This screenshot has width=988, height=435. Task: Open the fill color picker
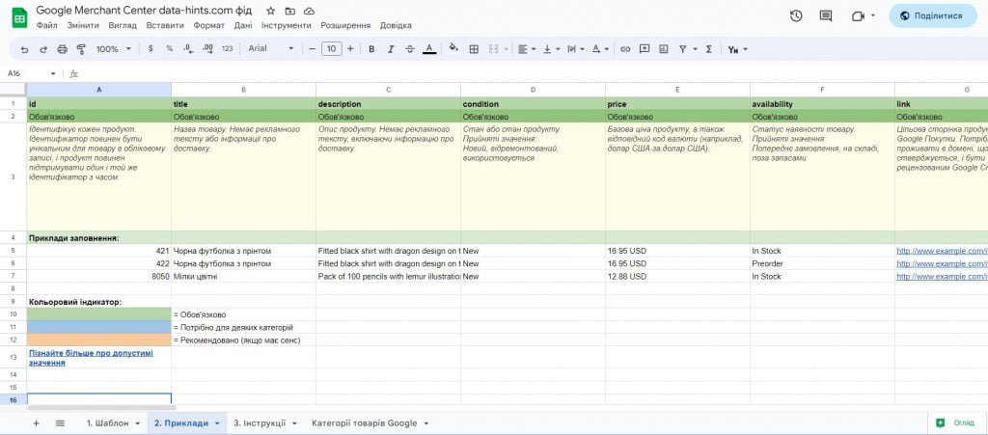click(453, 48)
